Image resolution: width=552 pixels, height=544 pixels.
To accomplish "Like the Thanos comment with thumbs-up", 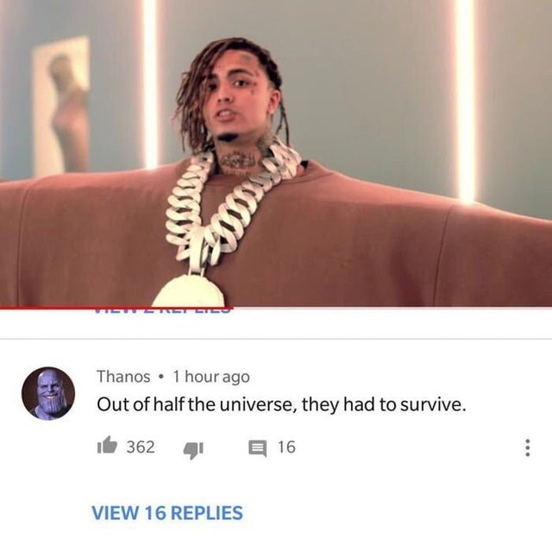I will tap(107, 446).
